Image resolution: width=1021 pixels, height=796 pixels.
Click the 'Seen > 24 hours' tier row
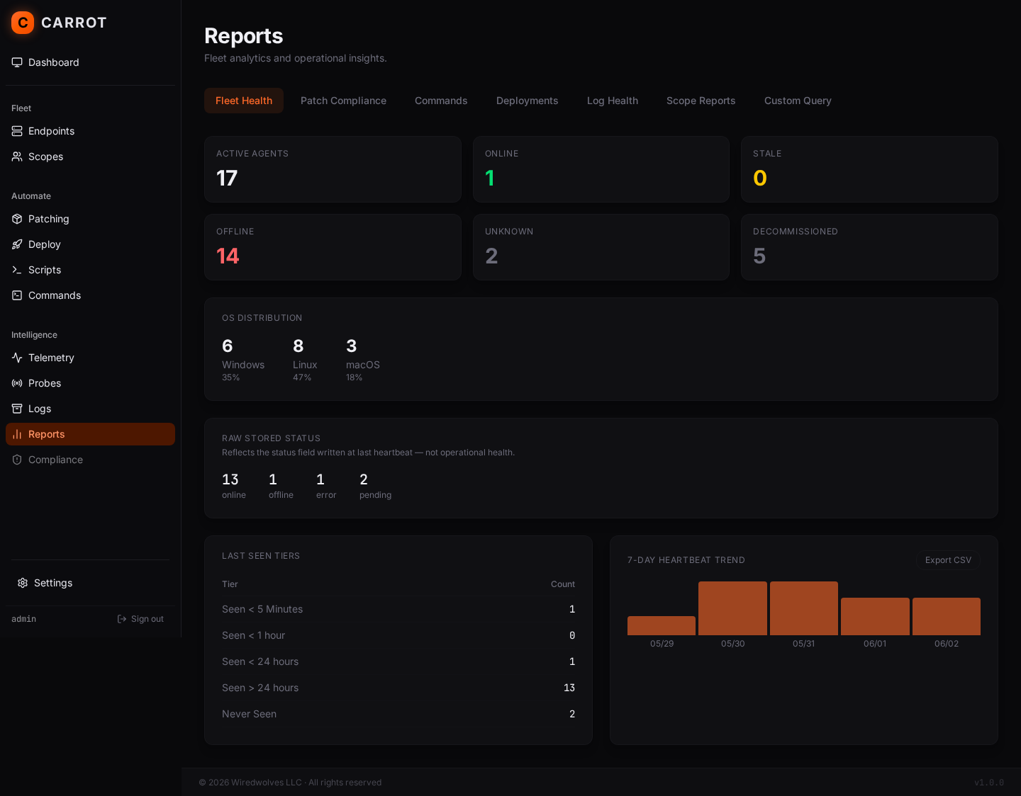[x=398, y=688]
